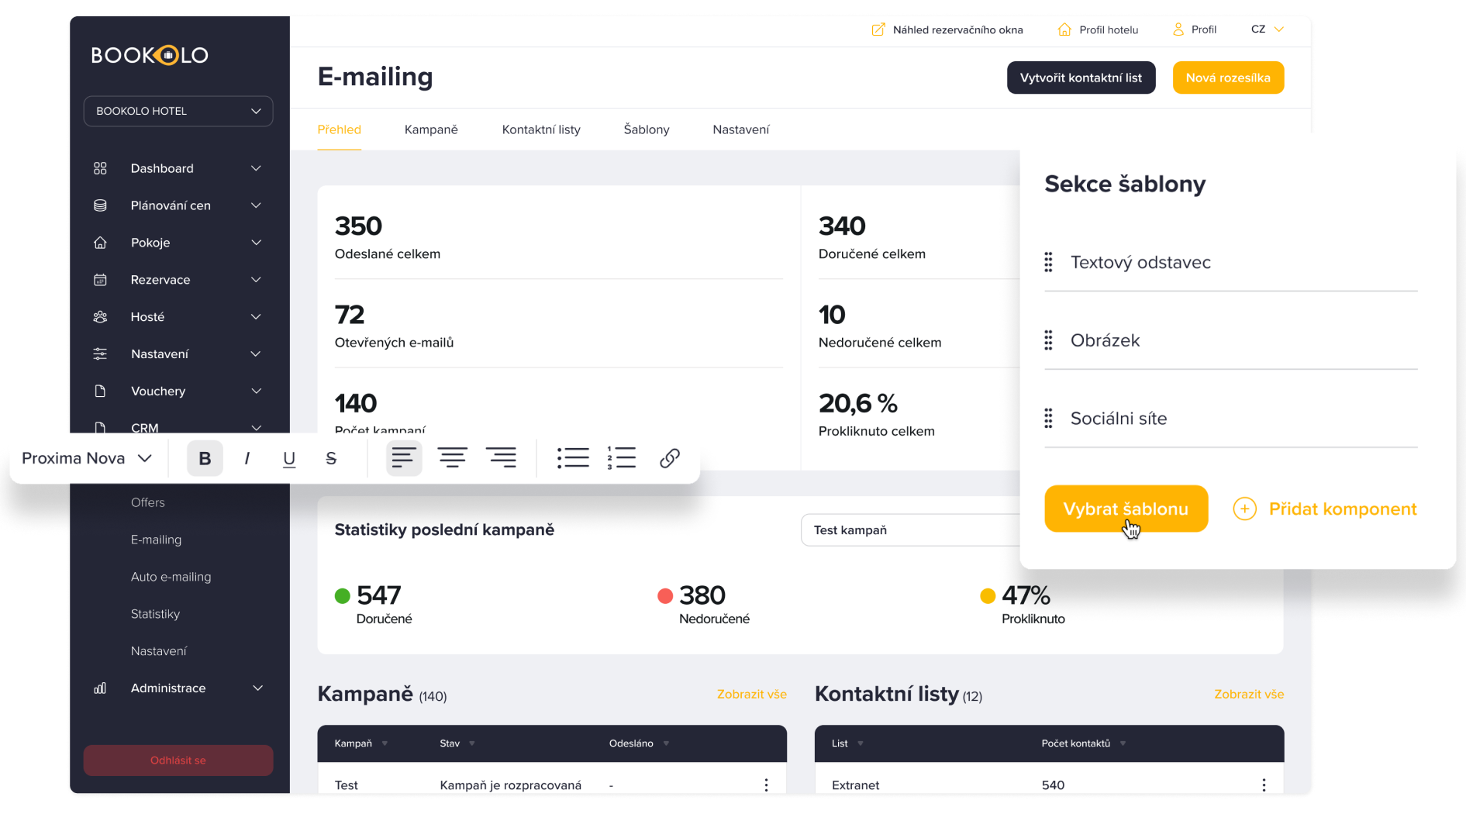Viewport: 1466px width, 814px height.
Task: Select the Rezervace calendar icon in the sidebar
Action: pyautogui.click(x=101, y=279)
